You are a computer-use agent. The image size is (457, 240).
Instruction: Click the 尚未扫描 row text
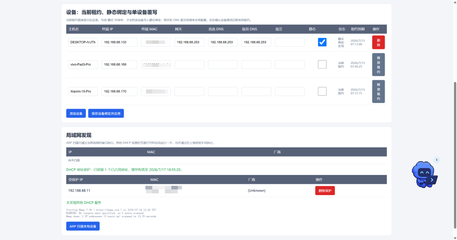[74, 160]
